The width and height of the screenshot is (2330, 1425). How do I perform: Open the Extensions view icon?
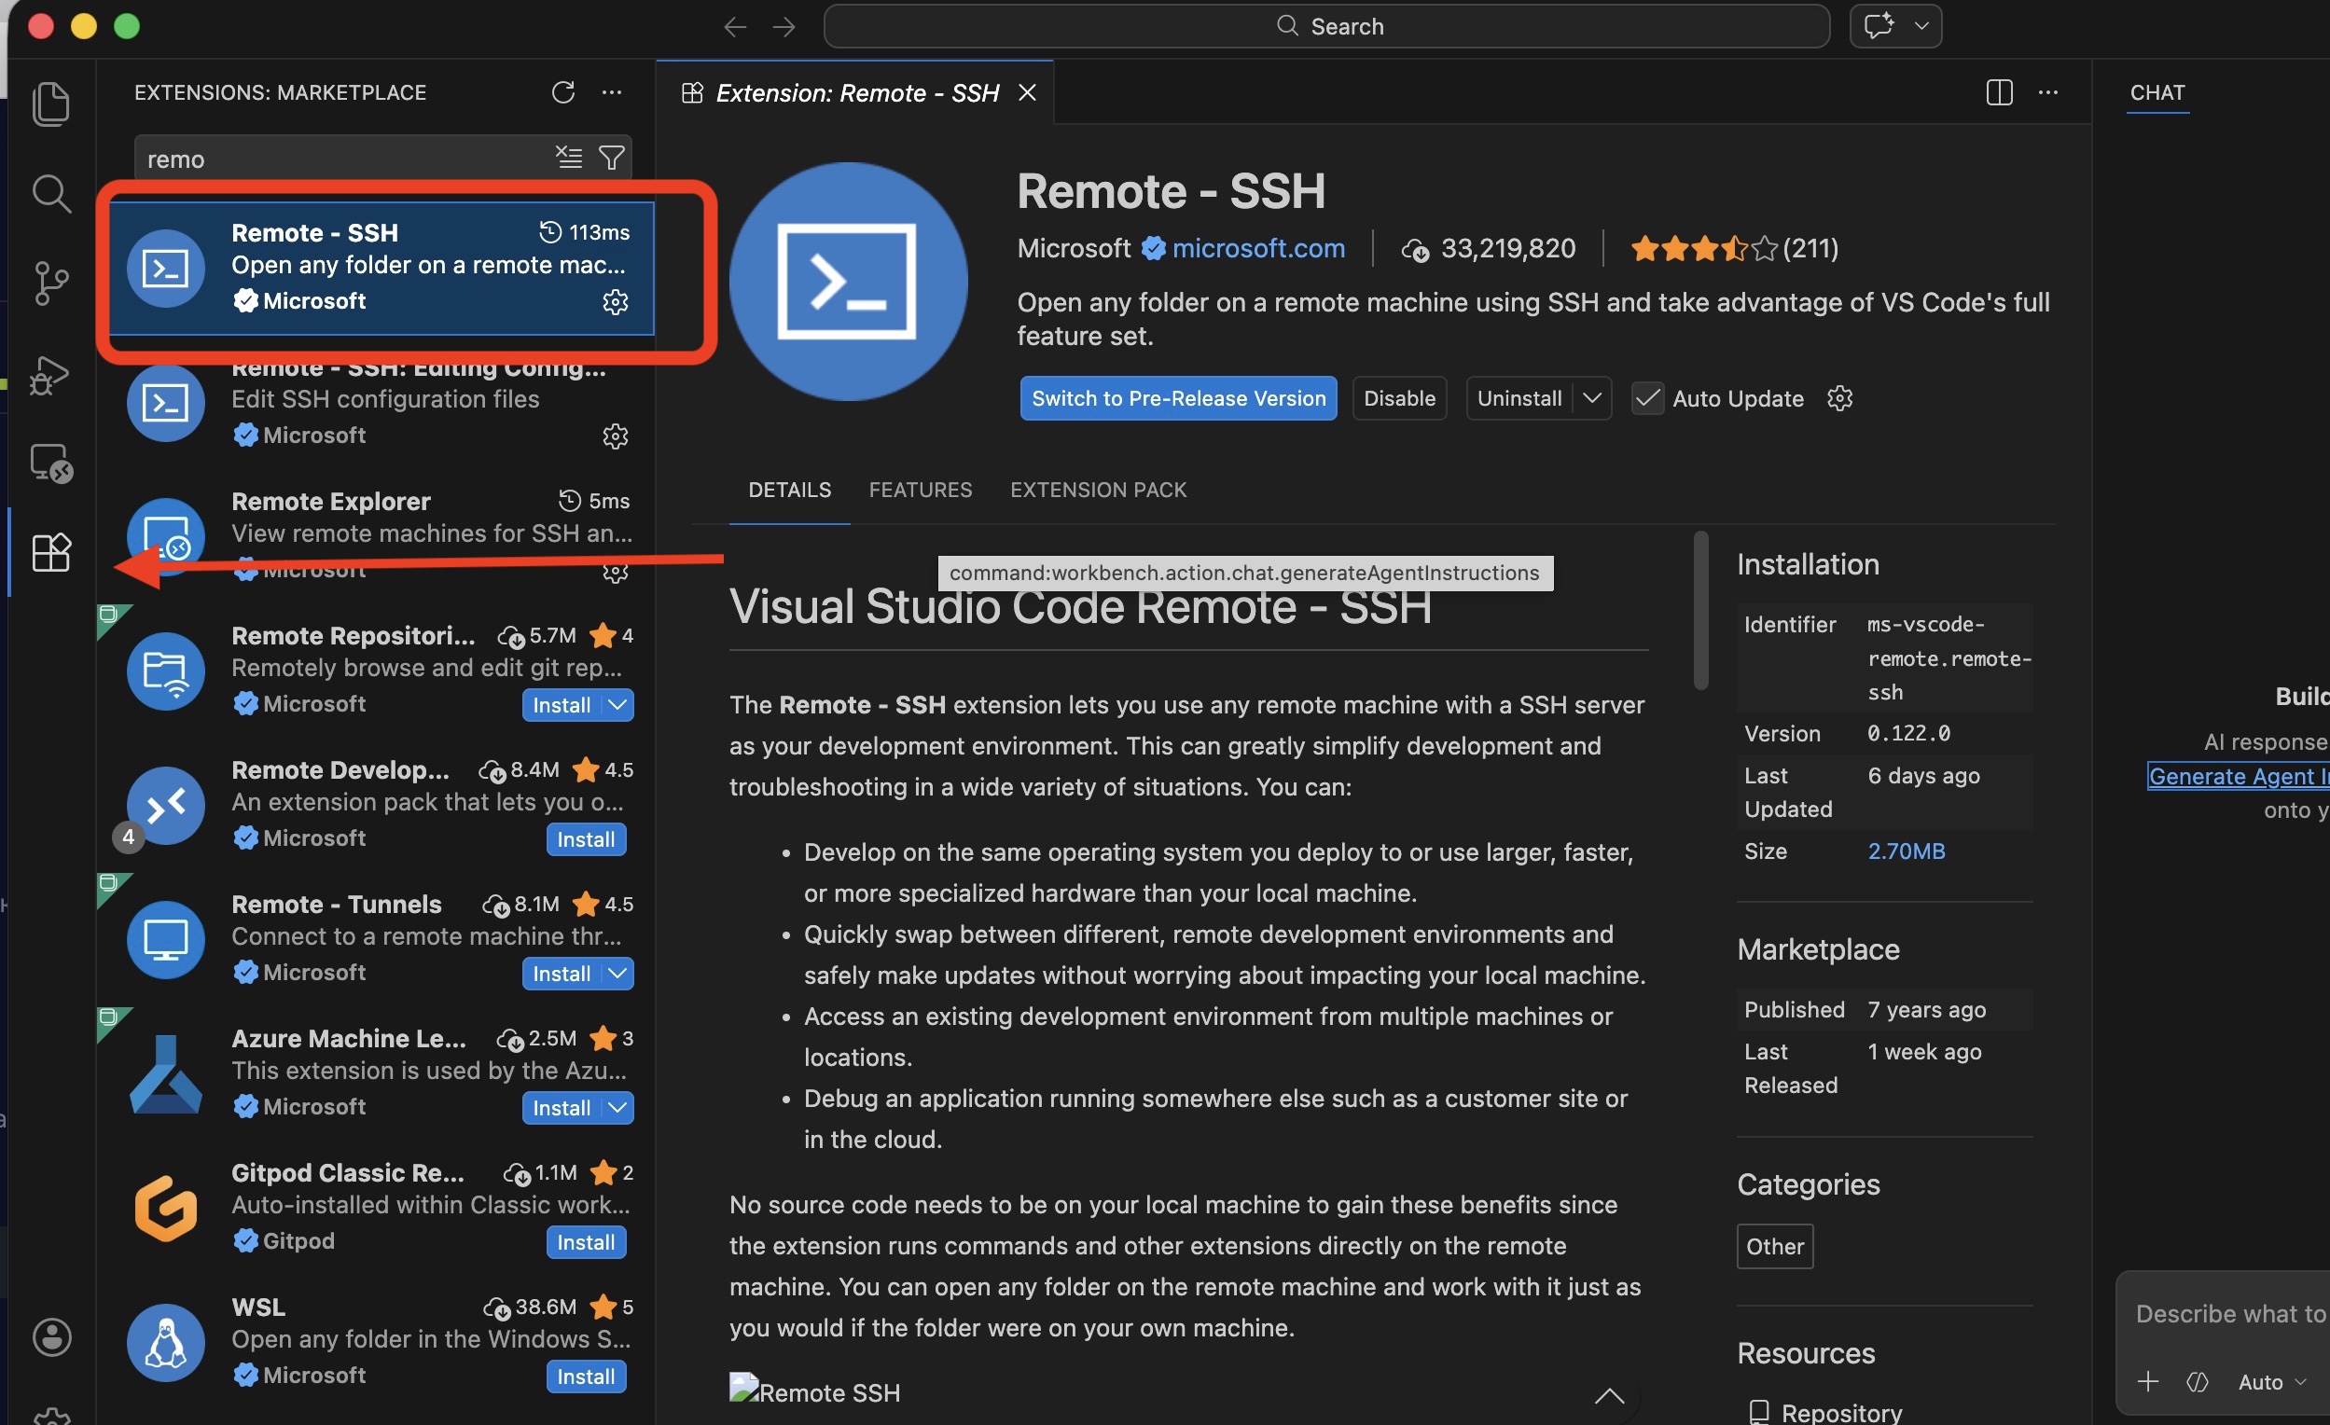[x=51, y=552]
